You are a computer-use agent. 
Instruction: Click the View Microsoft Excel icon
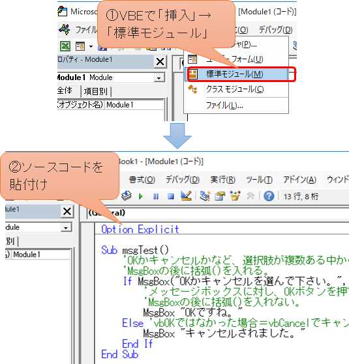pos(65,46)
